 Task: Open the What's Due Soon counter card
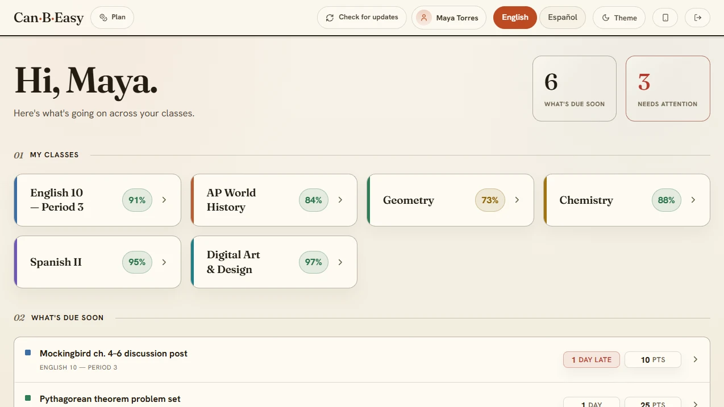coord(575,89)
